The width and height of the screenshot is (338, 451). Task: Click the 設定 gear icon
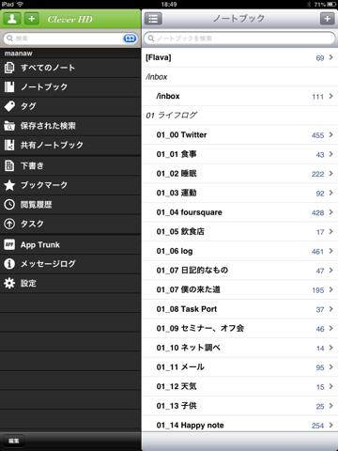tap(9, 283)
